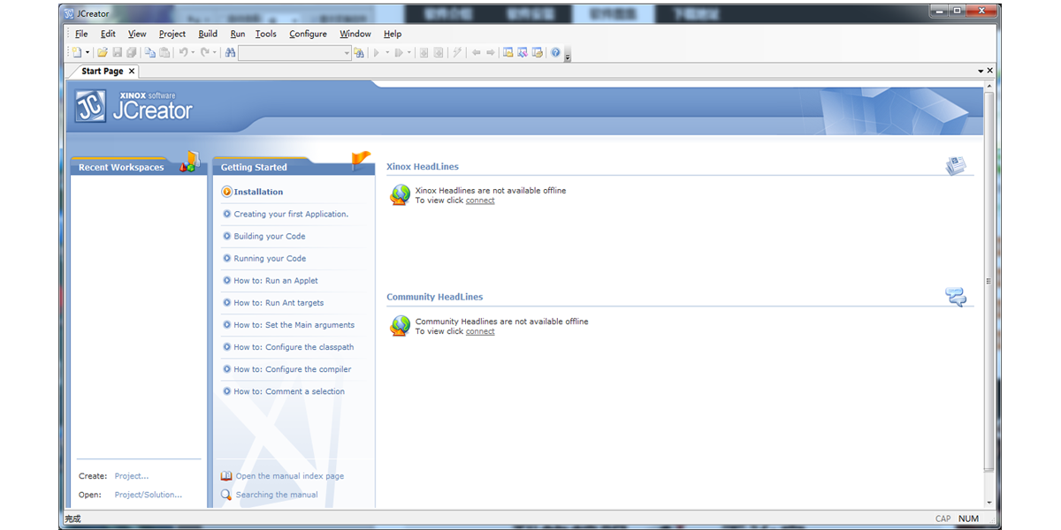Viewport: 1061px width, 530px height.
Task: Open the search combo box dropdown arrow
Action: tap(347, 53)
